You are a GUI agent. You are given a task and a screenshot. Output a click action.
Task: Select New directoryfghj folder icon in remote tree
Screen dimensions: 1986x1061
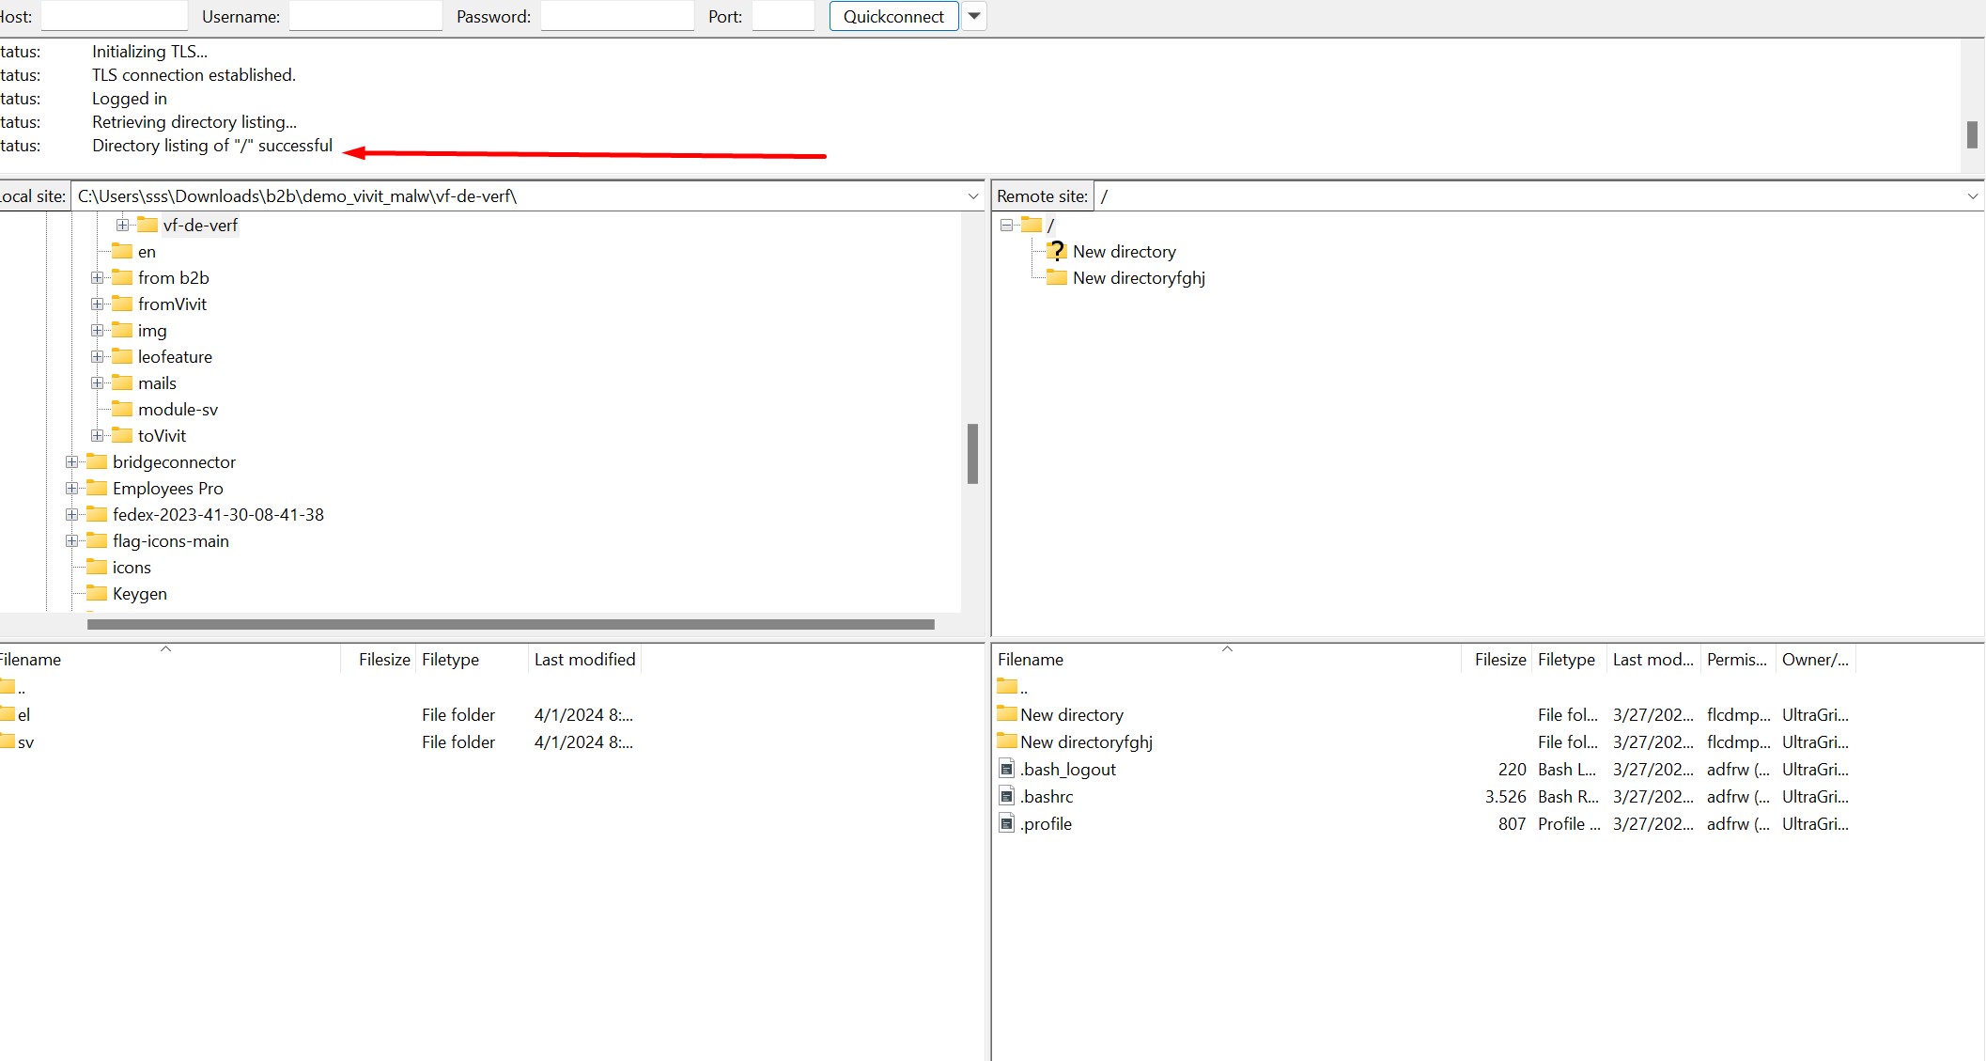coord(1057,277)
